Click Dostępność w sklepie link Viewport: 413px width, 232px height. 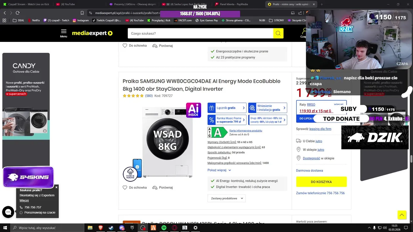pyautogui.click(x=311, y=158)
